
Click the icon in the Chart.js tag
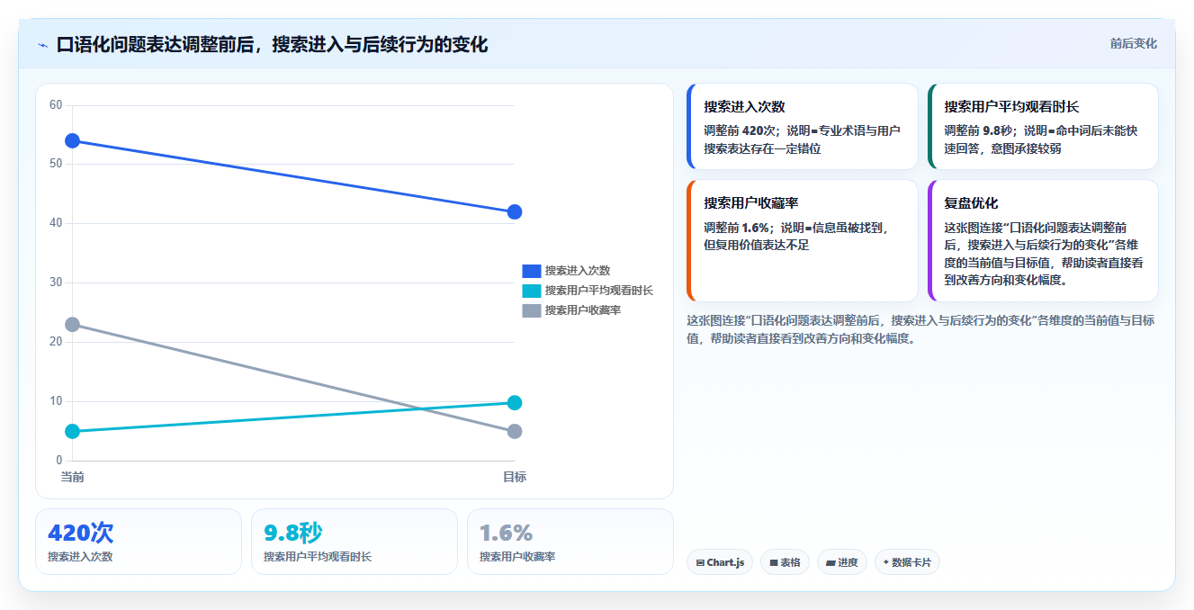coord(699,563)
